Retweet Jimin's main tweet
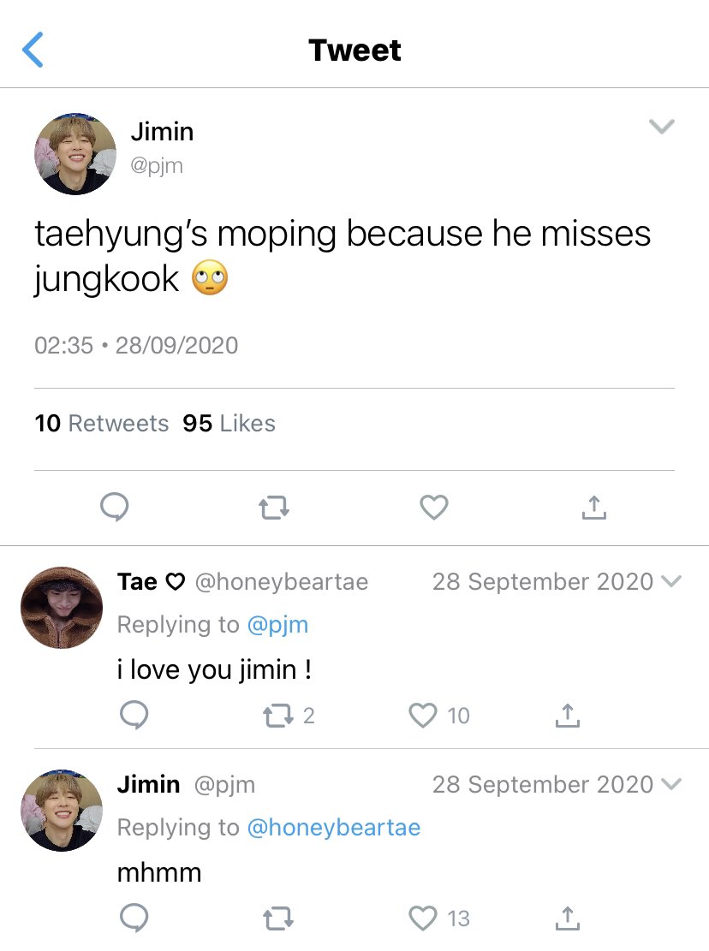The image size is (709, 951). click(x=274, y=508)
